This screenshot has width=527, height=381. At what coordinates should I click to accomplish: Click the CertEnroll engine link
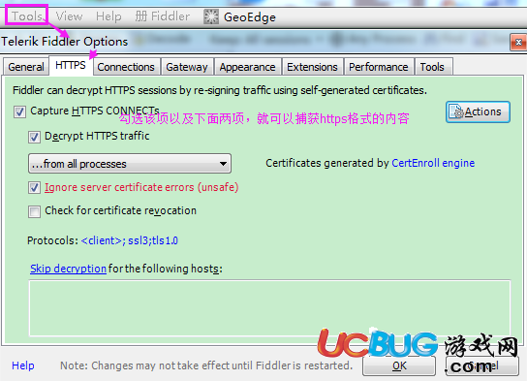click(433, 163)
